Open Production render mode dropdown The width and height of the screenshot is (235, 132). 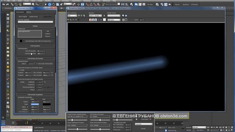point(144,124)
